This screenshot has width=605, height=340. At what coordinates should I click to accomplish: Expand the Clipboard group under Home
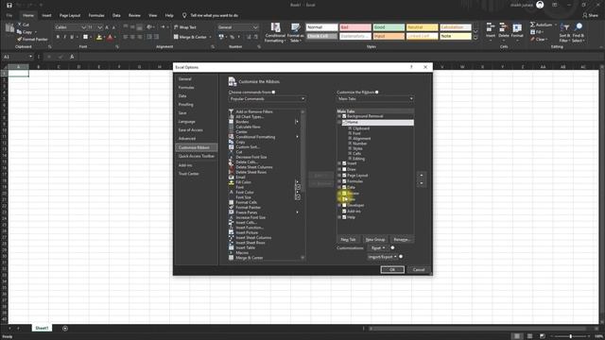(350, 128)
